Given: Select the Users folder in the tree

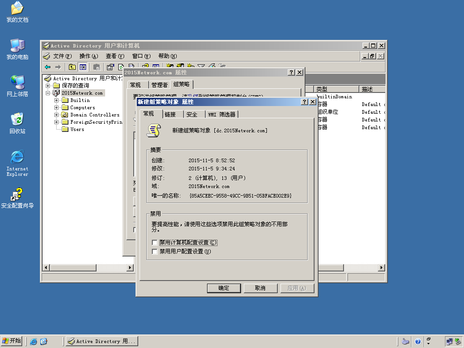Looking at the screenshot, I should coord(73,129).
